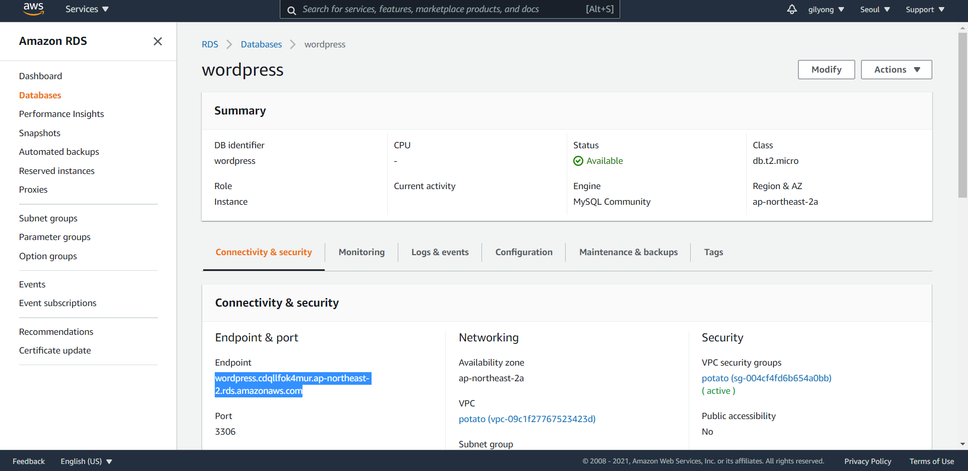This screenshot has height=471, width=968.
Task: Click the port value 3306
Action: click(225, 432)
